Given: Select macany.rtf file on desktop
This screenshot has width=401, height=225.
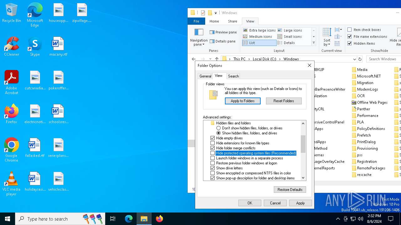Looking at the screenshot, I should 58,46.
